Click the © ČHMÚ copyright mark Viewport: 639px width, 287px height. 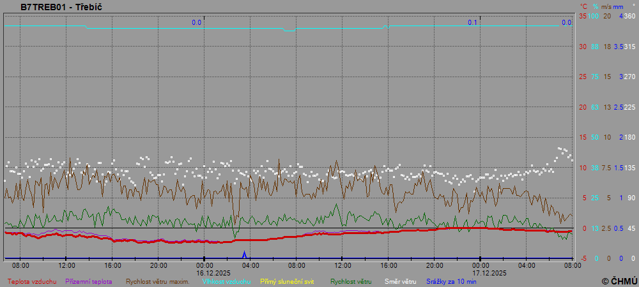[x=619, y=281]
